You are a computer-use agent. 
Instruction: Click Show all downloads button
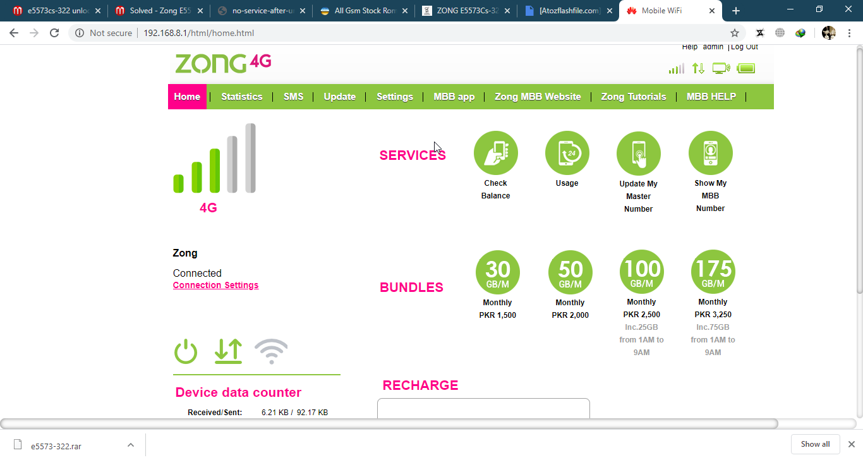[x=815, y=444]
